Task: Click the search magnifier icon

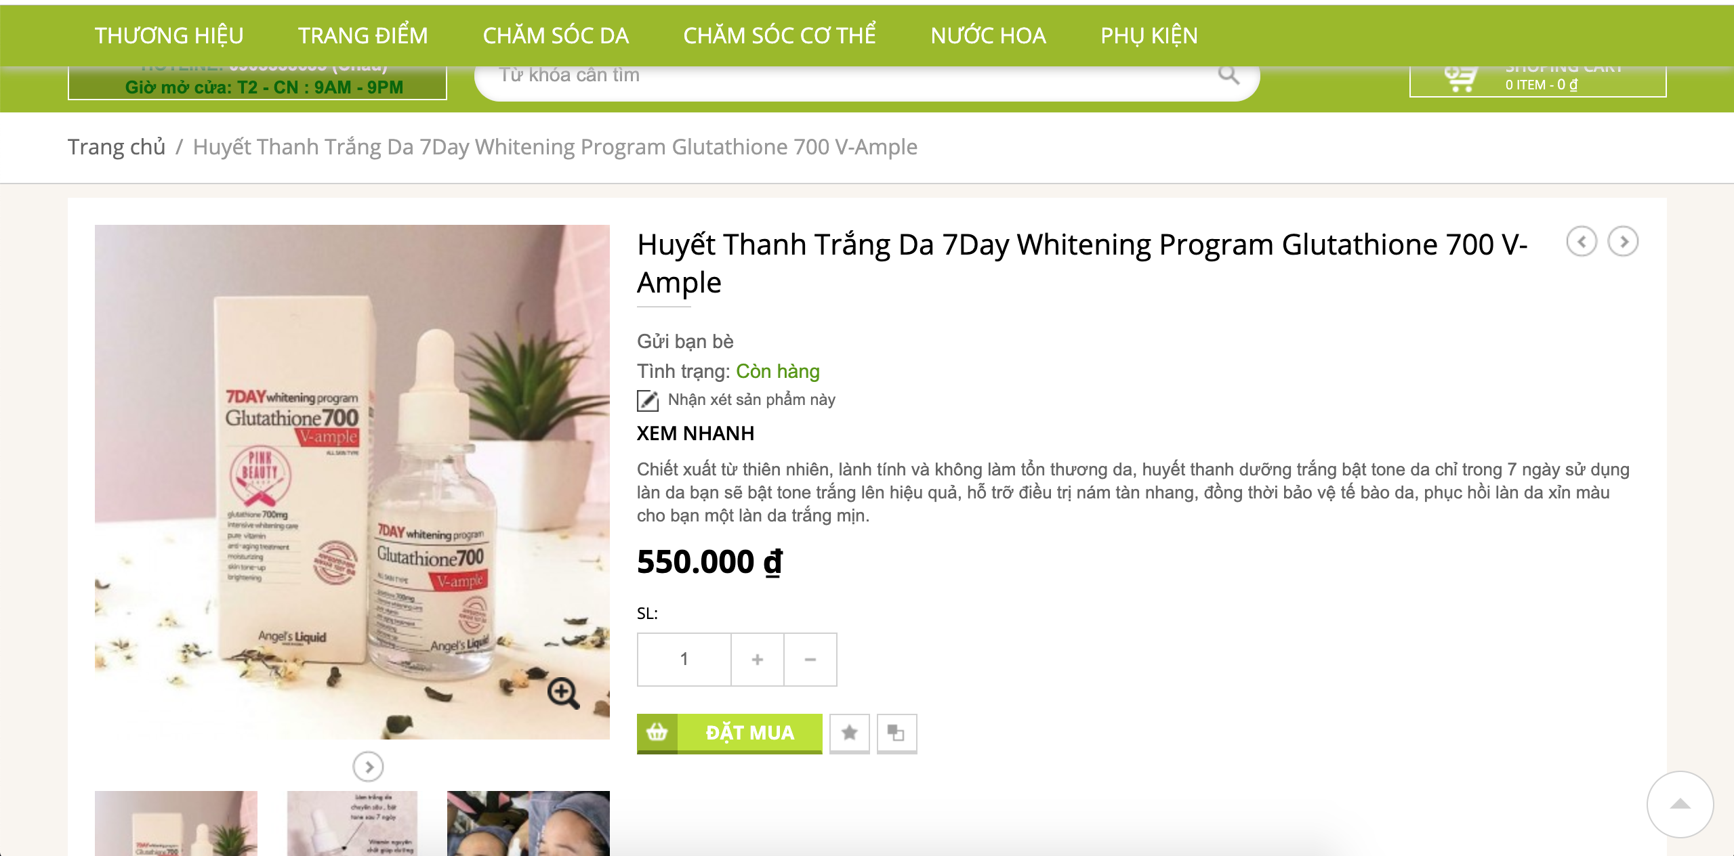Action: click(1228, 76)
